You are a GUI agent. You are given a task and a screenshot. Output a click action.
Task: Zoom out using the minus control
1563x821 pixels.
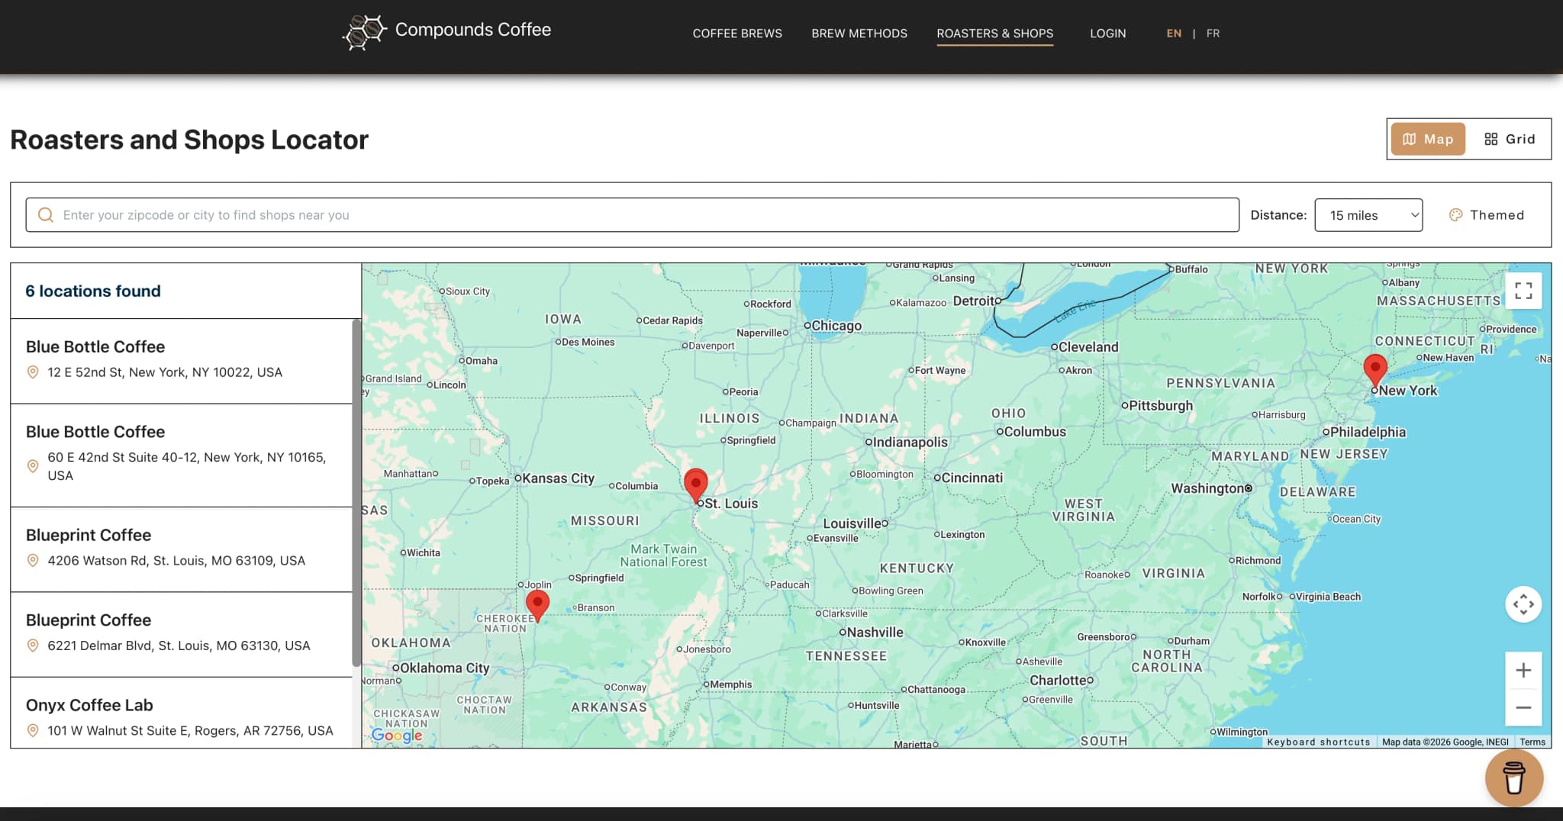(1523, 707)
